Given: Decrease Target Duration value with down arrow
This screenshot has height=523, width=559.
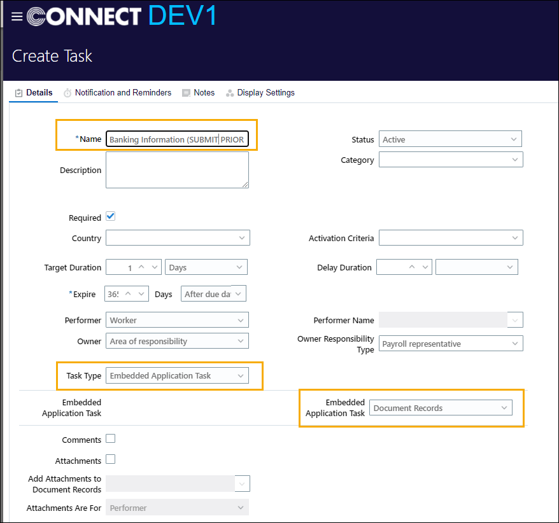Looking at the screenshot, I should click(155, 267).
